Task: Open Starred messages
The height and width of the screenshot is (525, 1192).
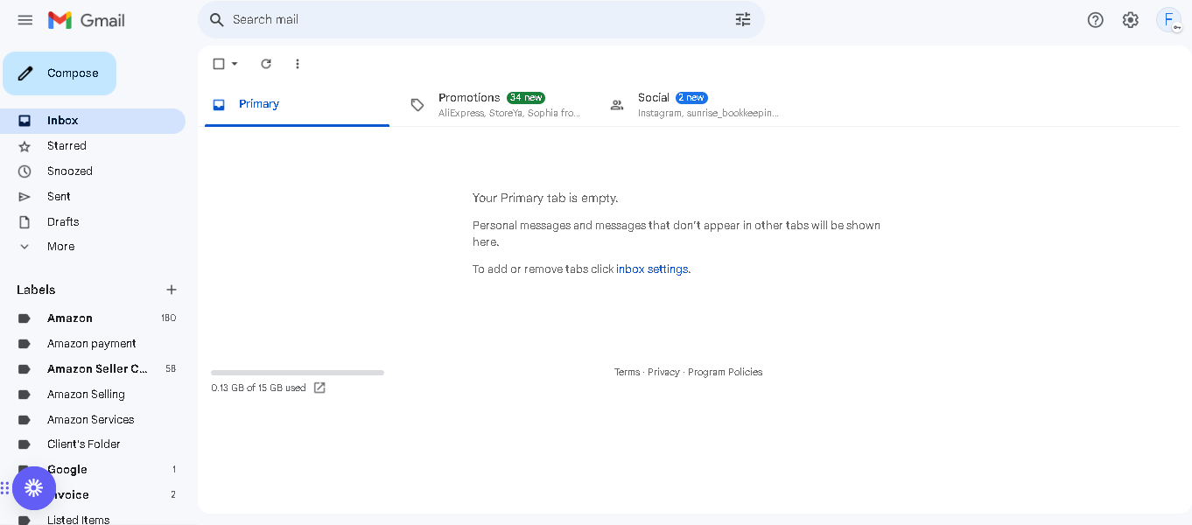Action: pos(93,146)
